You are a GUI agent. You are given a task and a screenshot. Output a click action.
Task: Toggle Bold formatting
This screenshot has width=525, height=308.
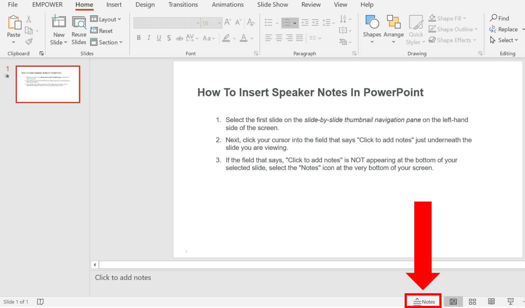pos(138,38)
